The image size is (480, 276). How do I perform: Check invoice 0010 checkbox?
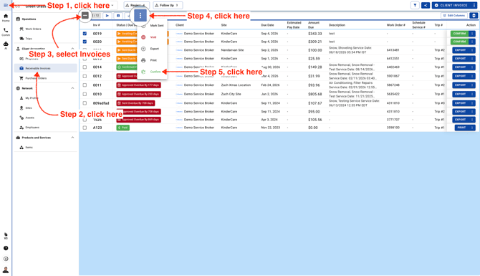coord(85,94)
